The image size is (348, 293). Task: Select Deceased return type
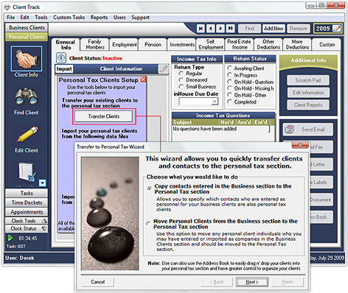point(181,80)
